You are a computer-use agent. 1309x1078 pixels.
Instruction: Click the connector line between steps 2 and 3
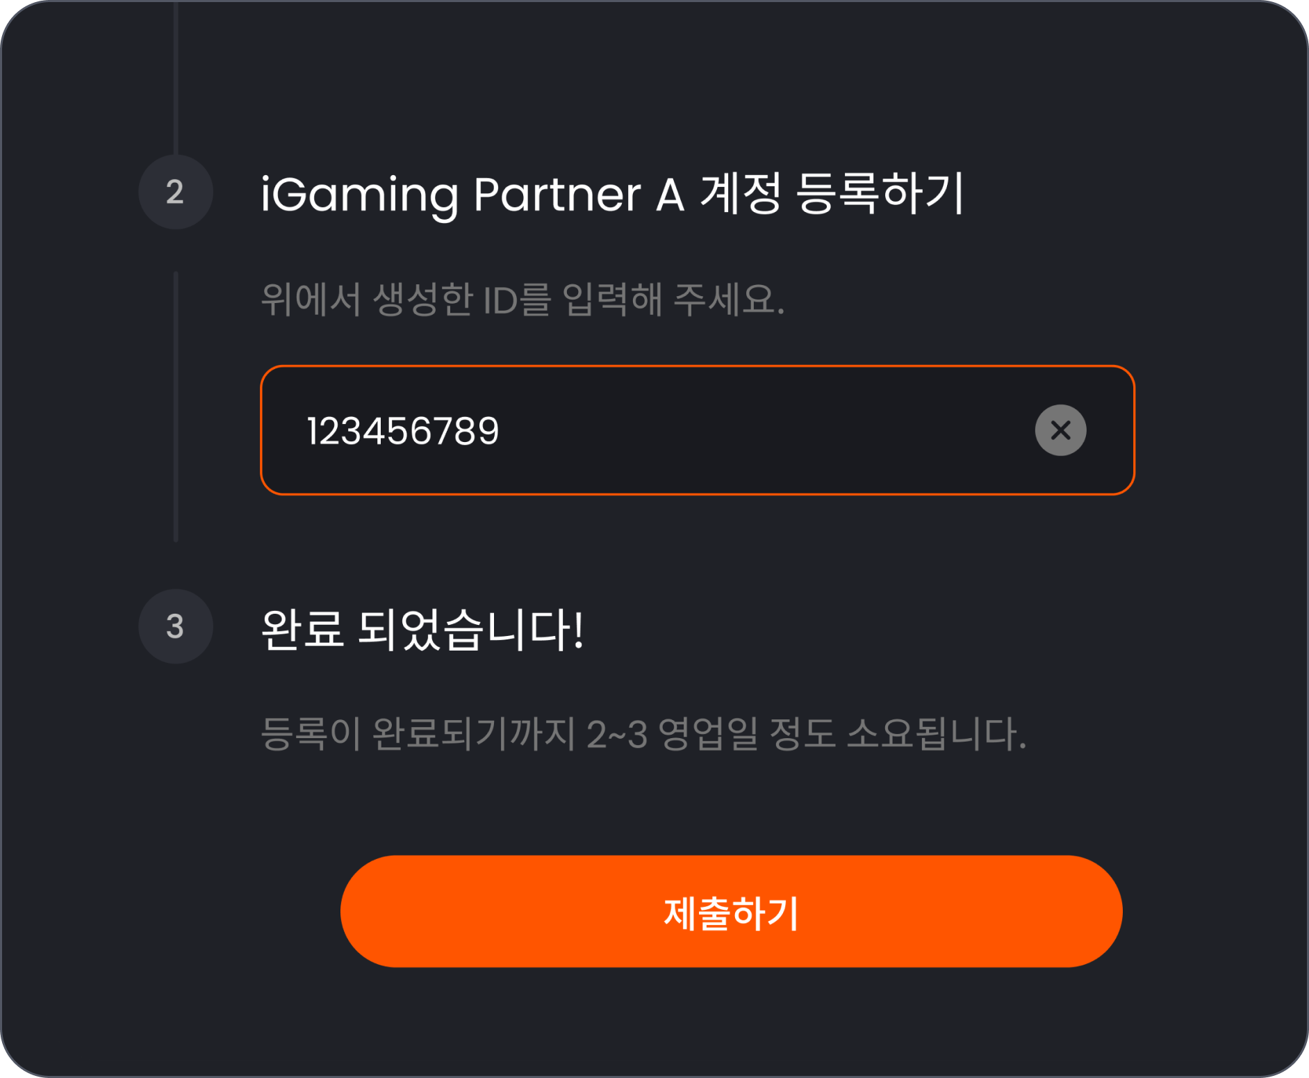[176, 407]
